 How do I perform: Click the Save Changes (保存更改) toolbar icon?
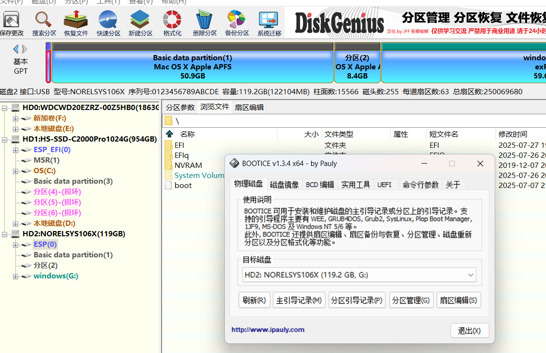point(11,23)
